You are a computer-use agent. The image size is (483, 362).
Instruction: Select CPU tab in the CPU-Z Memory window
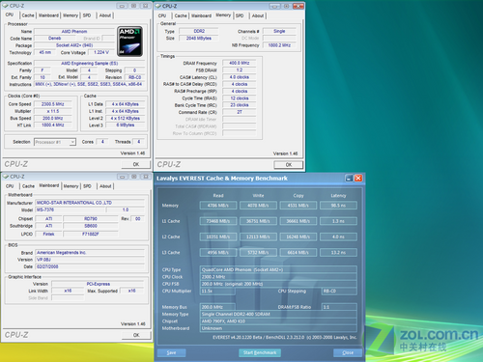(x=162, y=15)
